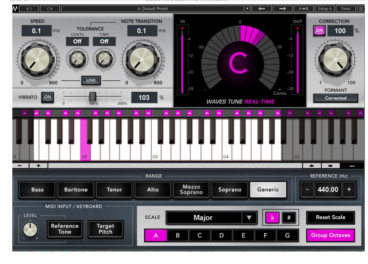Select the flat accidental button

click(x=272, y=218)
